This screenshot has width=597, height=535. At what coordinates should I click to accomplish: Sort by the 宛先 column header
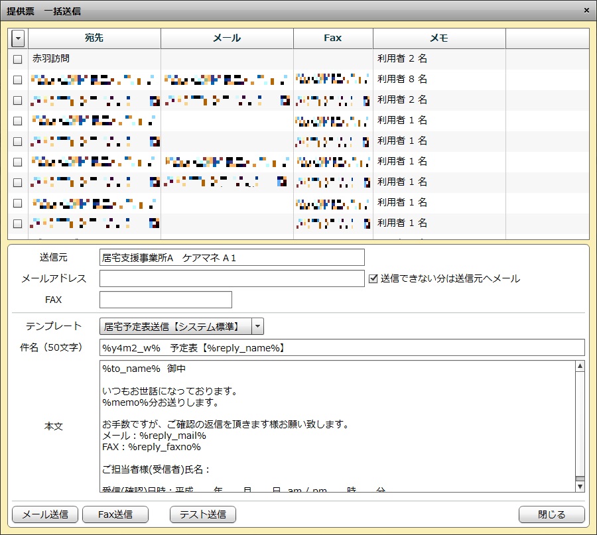94,38
